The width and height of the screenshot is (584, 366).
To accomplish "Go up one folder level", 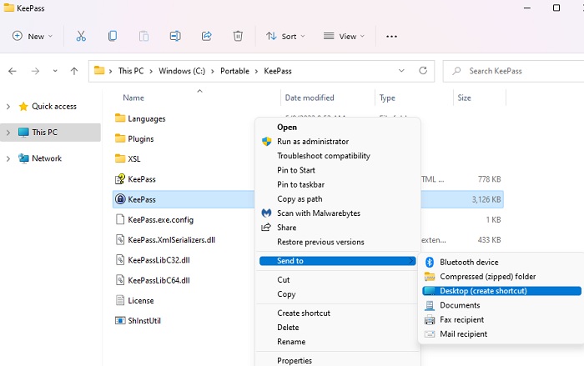I will click(74, 71).
